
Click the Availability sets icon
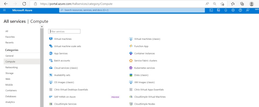[x=51, y=75]
